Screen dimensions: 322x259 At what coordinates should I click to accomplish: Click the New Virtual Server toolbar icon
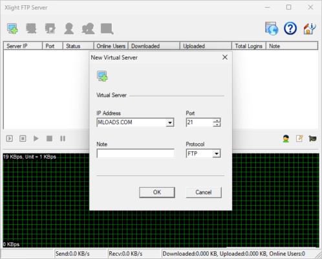(12, 28)
